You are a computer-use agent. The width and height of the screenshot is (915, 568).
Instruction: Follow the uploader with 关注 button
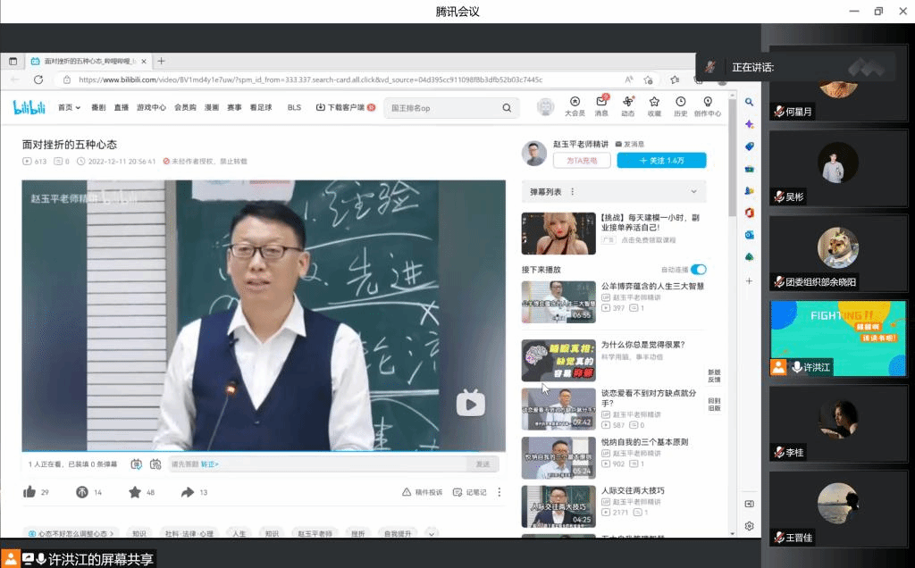[x=661, y=161]
